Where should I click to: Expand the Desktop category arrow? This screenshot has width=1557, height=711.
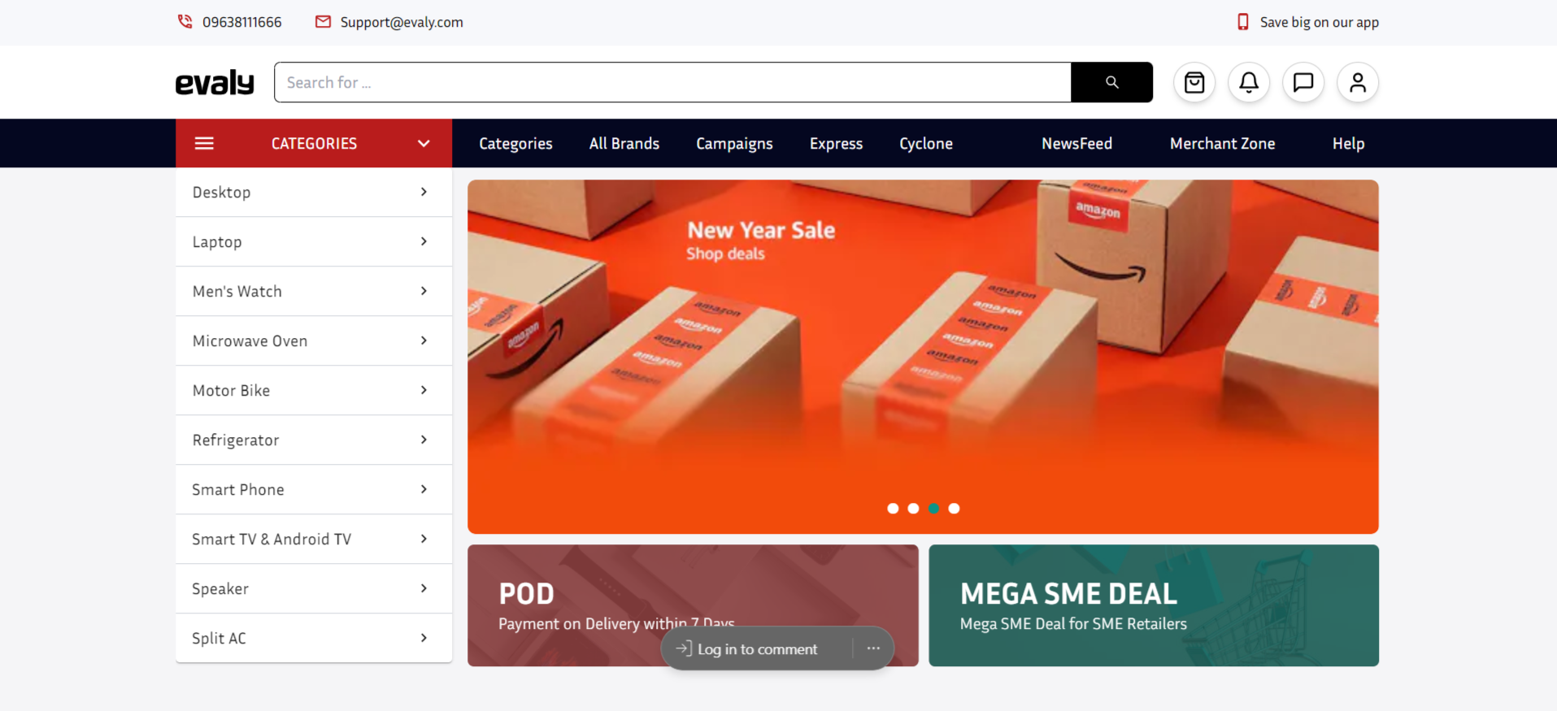click(x=424, y=192)
